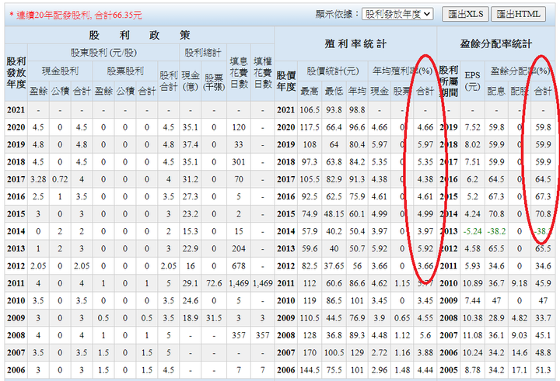The image size is (560, 381).
Task: Click the 4.38 total yield cell for 2017
Action: 425,179
